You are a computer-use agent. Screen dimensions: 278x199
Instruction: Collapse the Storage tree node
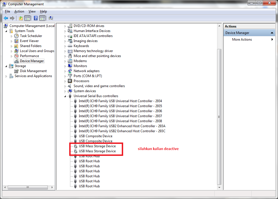6,66
